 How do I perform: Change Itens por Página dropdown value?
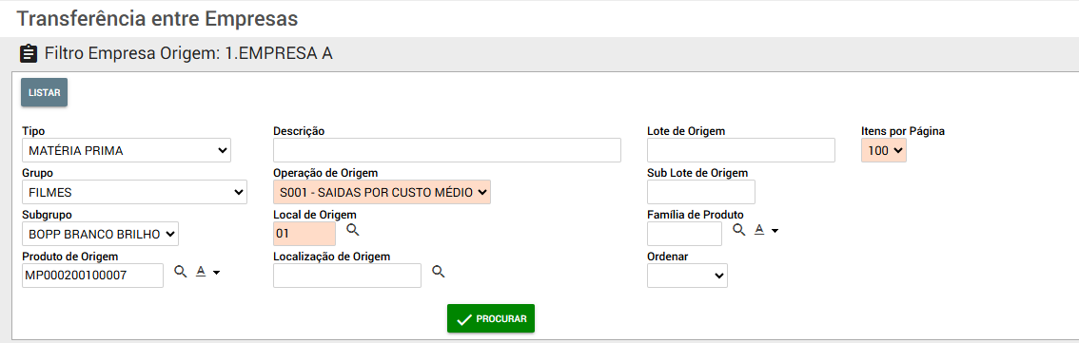(x=884, y=150)
